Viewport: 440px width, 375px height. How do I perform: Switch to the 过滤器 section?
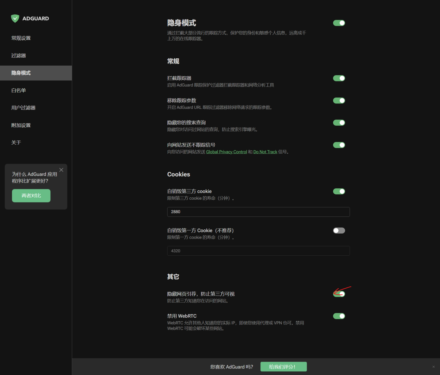pyautogui.click(x=18, y=55)
